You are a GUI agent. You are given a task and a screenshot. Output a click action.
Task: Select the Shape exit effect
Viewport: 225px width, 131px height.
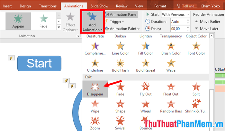[120, 106]
